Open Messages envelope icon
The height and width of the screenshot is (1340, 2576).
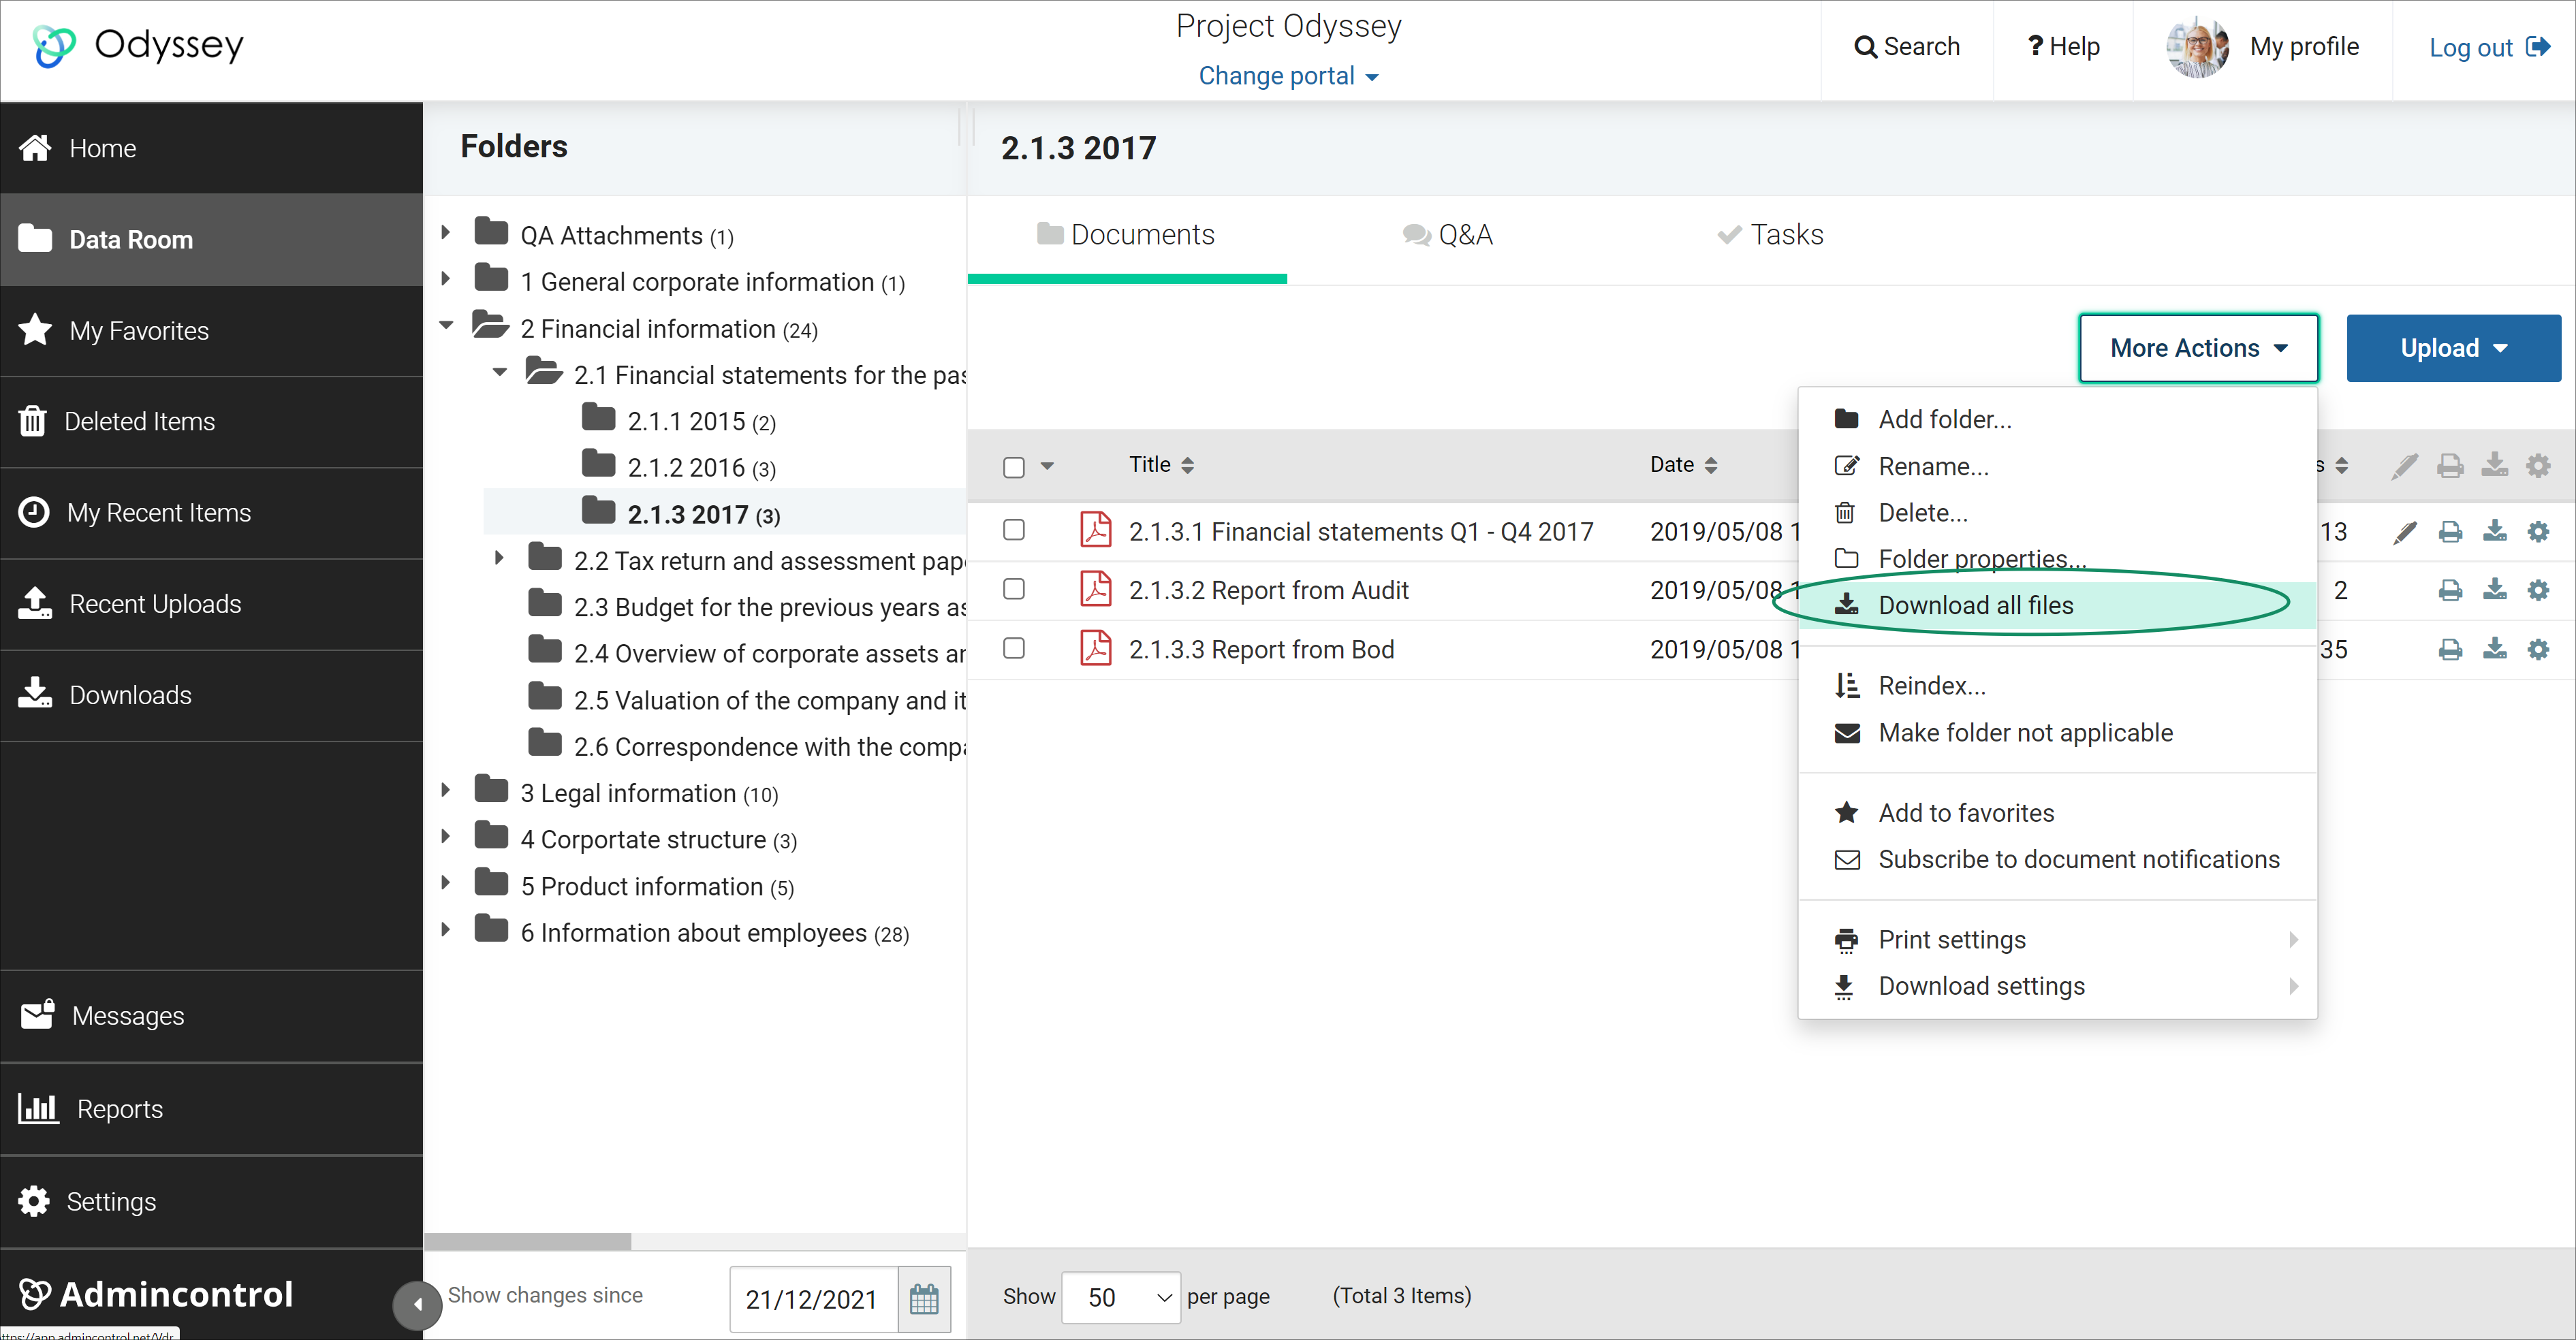pos(37,1015)
